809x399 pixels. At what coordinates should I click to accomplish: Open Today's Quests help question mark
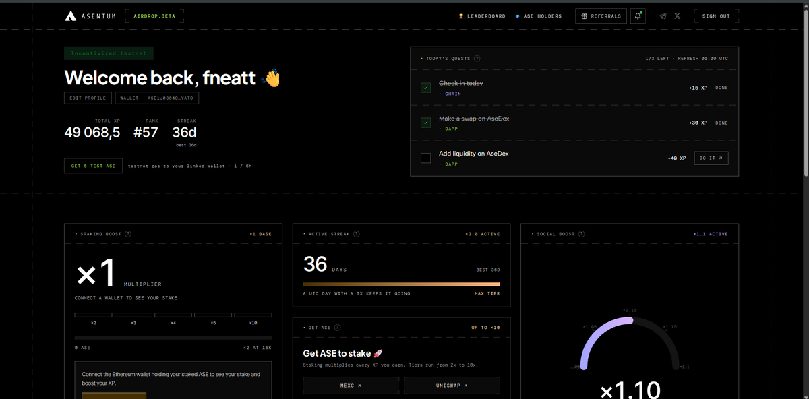(477, 58)
